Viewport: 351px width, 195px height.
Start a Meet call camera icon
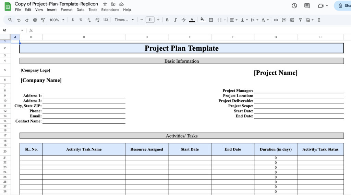coord(320,6)
